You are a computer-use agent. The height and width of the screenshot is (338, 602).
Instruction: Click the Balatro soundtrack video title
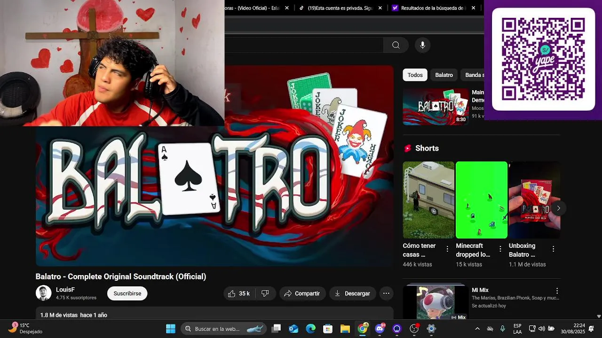click(x=121, y=277)
